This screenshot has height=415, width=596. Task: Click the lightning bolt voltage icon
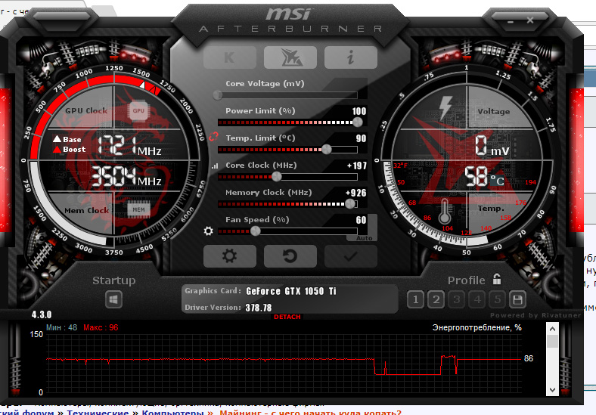click(x=445, y=108)
